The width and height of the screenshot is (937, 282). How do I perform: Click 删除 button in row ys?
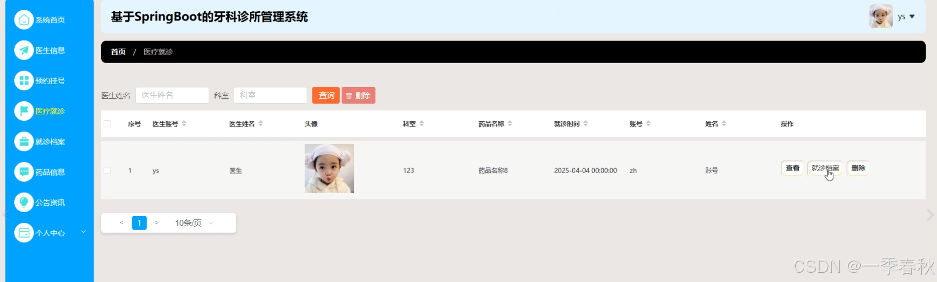pos(858,168)
